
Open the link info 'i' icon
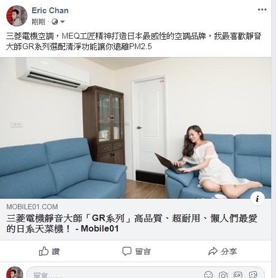pos(258,199)
